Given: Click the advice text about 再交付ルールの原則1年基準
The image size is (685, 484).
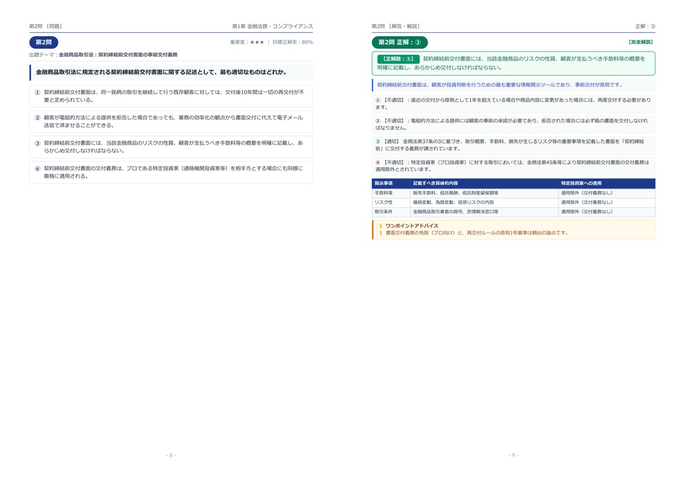Looking at the screenshot, I should [x=477, y=233].
